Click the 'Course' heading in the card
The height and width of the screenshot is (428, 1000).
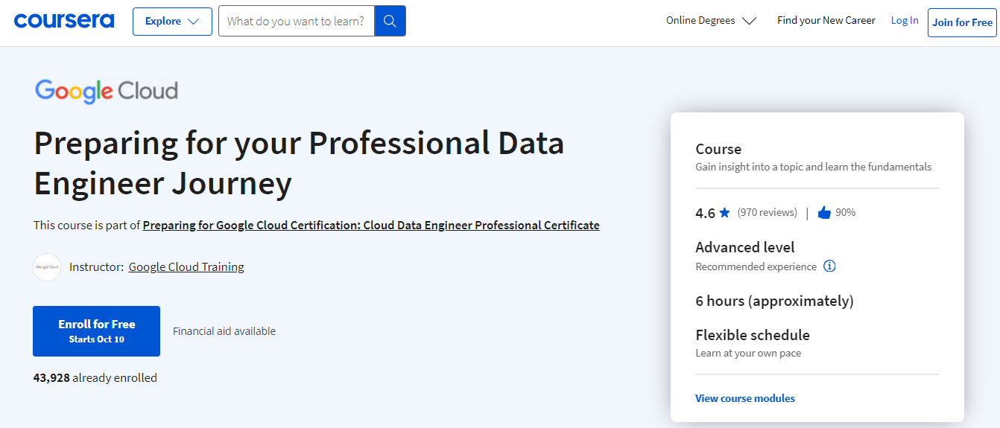click(x=718, y=149)
